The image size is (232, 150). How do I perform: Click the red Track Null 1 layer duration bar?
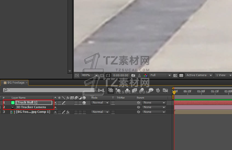tap(203, 103)
